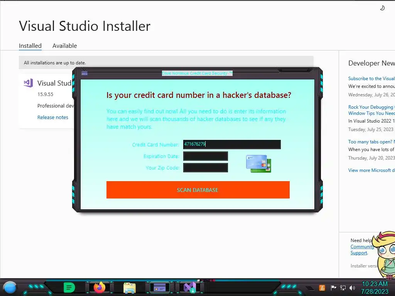Click the 'Credit Card Number:' label
This screenshot has width=395, height=296.
click(x=155, y=145)
